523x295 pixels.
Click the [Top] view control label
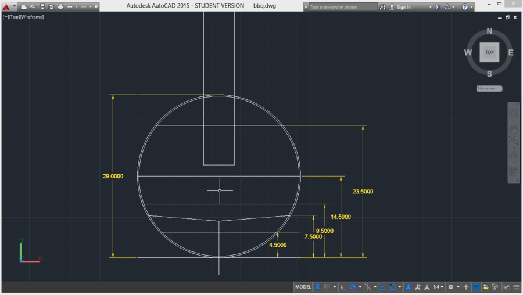tap(15, 17)
